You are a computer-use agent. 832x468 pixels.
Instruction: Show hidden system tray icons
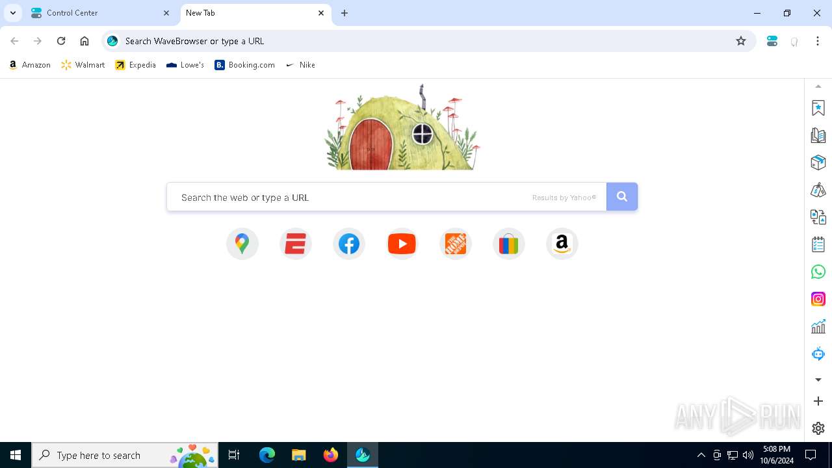pos(701,455)
